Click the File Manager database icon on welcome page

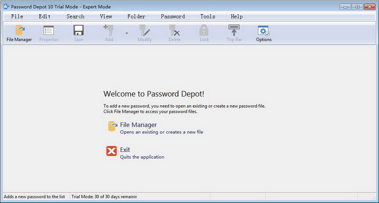coord(112,126)
